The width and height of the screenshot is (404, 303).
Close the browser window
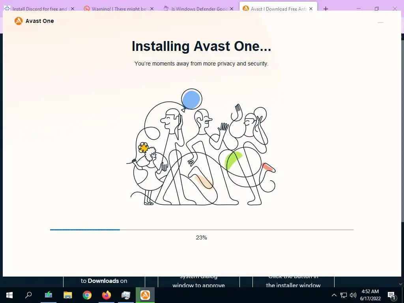(x=395, y=9)
